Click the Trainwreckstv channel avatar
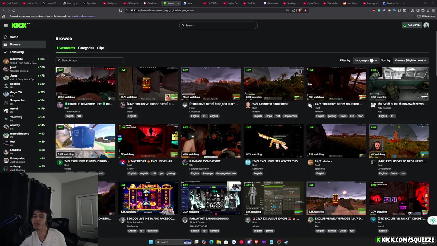 60,105
